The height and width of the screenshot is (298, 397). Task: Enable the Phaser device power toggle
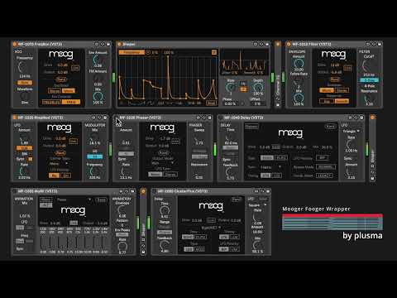coord(116,118)
